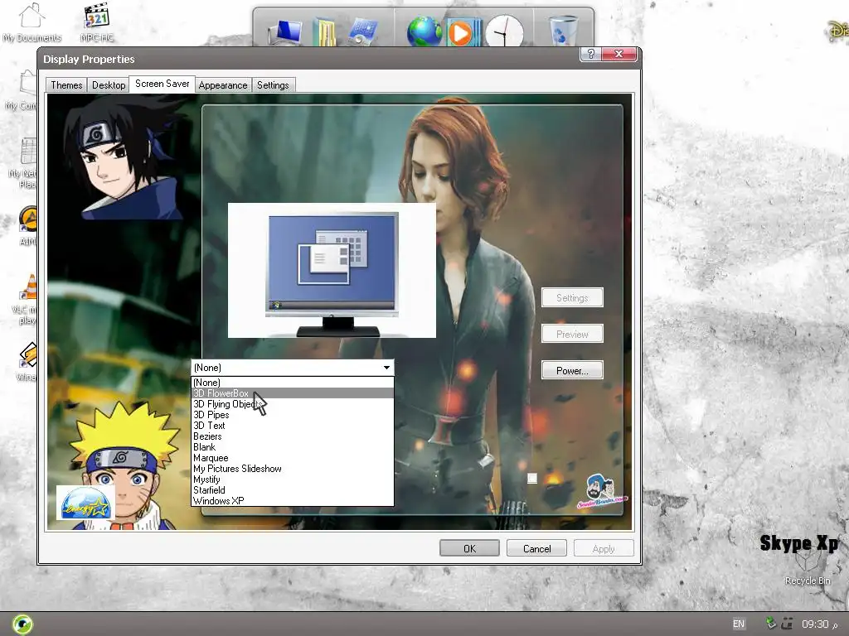
Task: Toggle the small checkbox near bottom right
Action: pyautogui.click(x=532, y=478)
